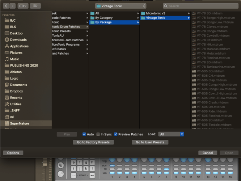The width and height of the screenshot is (241, 181).
Task: Open the Vintage Tonic location popup
Action: click(120, 6)
